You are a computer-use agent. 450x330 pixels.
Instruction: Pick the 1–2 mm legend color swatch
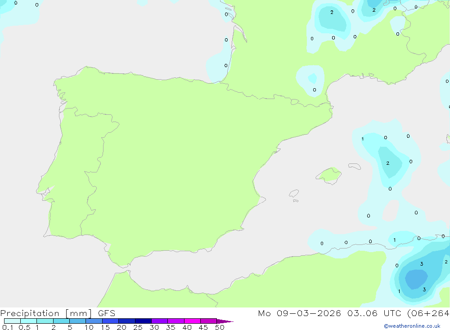coord(45,321)
